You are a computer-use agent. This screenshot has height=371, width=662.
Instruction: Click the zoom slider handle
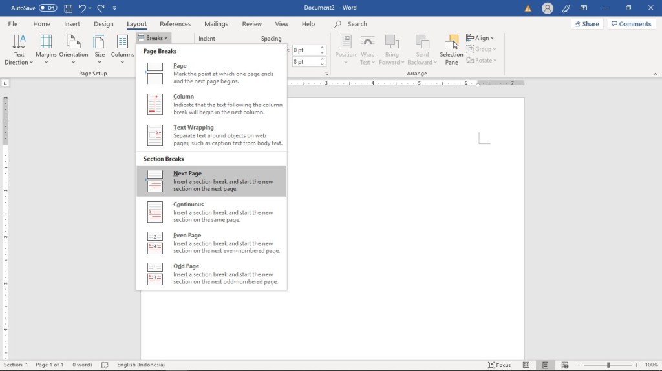click(x=608, y=365)
